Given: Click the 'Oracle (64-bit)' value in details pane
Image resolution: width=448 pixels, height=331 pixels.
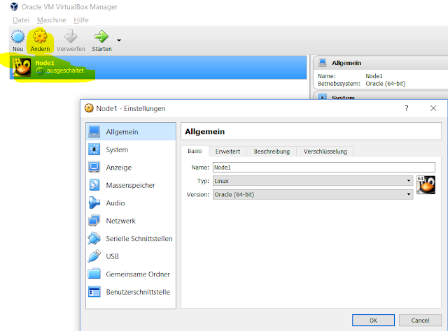Looking at the screenshot, I should pyautogui.click(x=385, y=84).
